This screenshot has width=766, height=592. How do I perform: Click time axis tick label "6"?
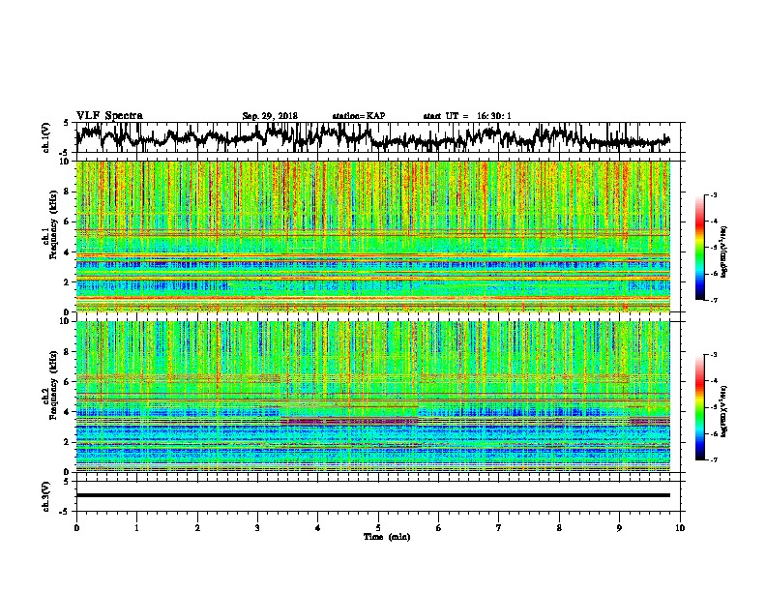point(439,528)
